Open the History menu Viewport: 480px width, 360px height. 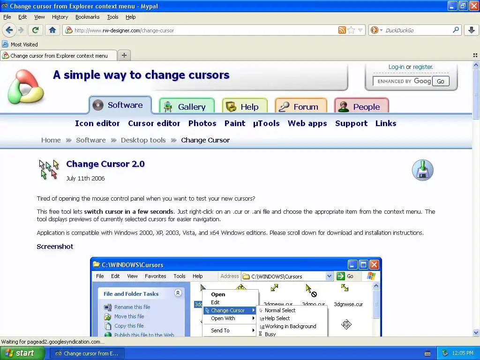60,17
